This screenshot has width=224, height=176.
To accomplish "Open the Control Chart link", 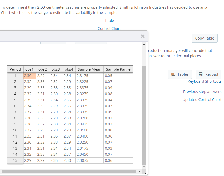I will (x=109, y=28).
